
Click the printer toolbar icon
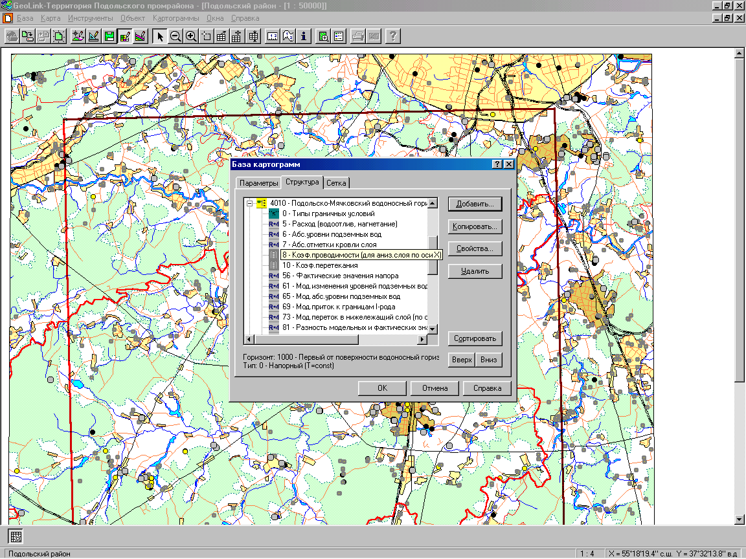coord(358,36)
